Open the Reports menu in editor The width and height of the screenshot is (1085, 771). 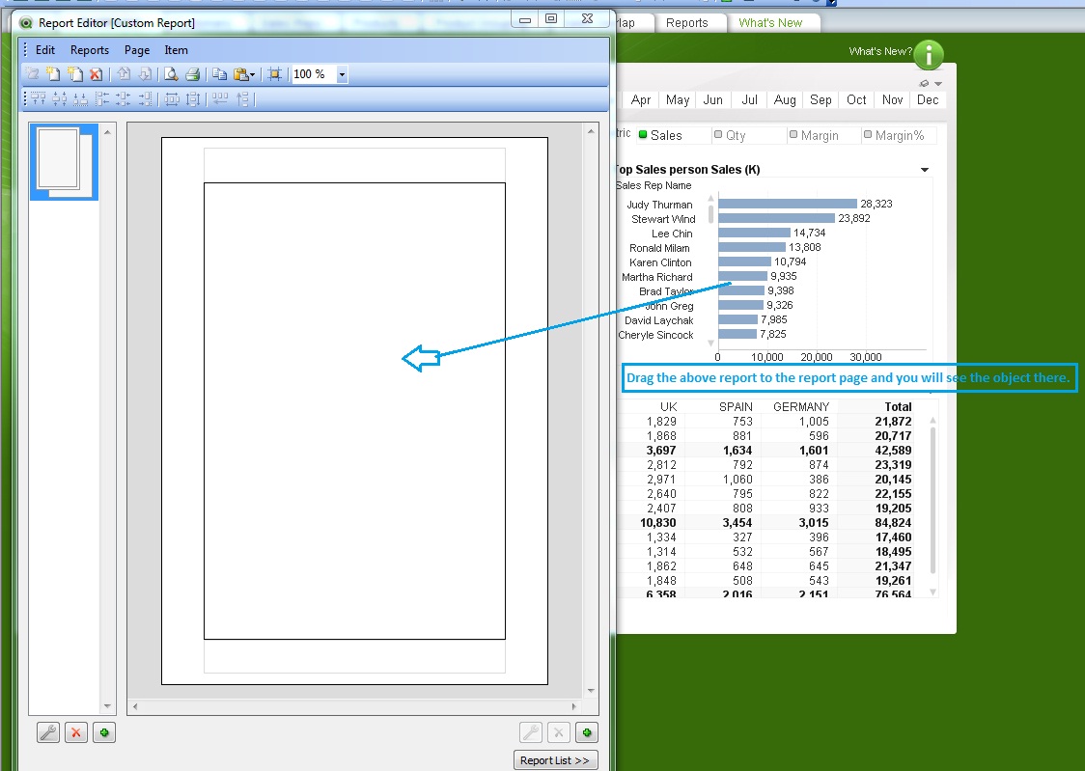pyautogui.click(x=90, y=50)
